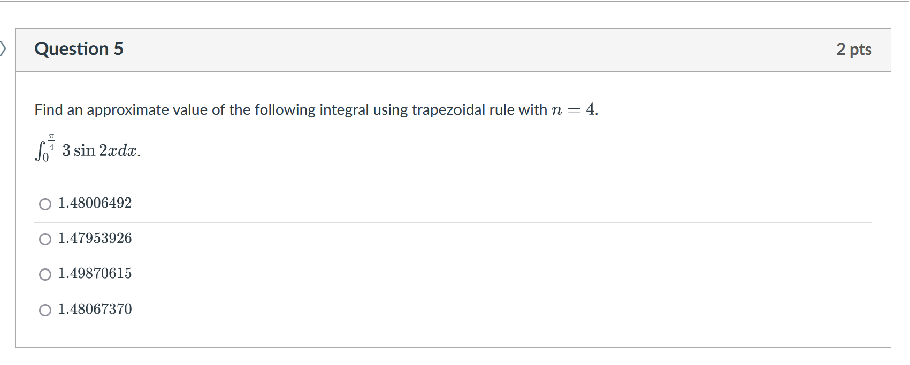Click the π/4 upper integration limit
This screenshot has height=365, width=910.
pyautogui.click(x=51, y=141)
